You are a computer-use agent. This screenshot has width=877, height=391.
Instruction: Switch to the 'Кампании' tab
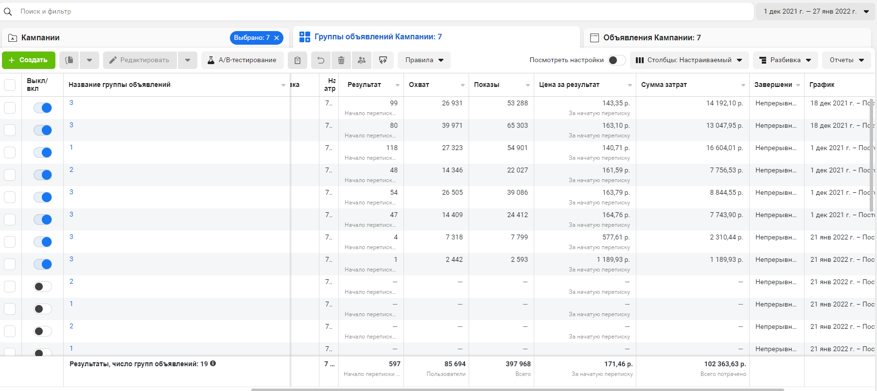pos(40,38)
